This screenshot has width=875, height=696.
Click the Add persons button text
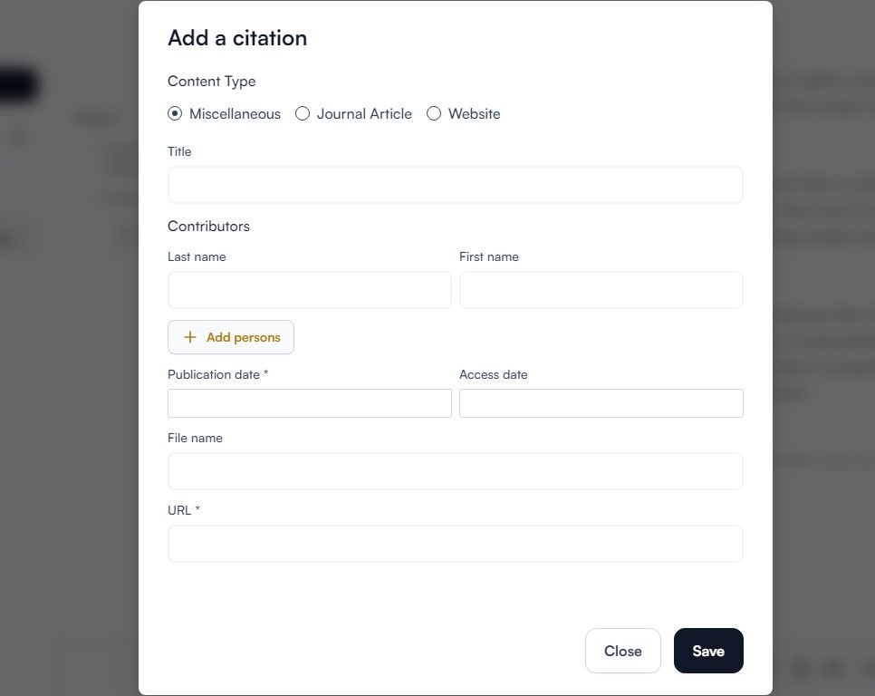coord(244,337)
